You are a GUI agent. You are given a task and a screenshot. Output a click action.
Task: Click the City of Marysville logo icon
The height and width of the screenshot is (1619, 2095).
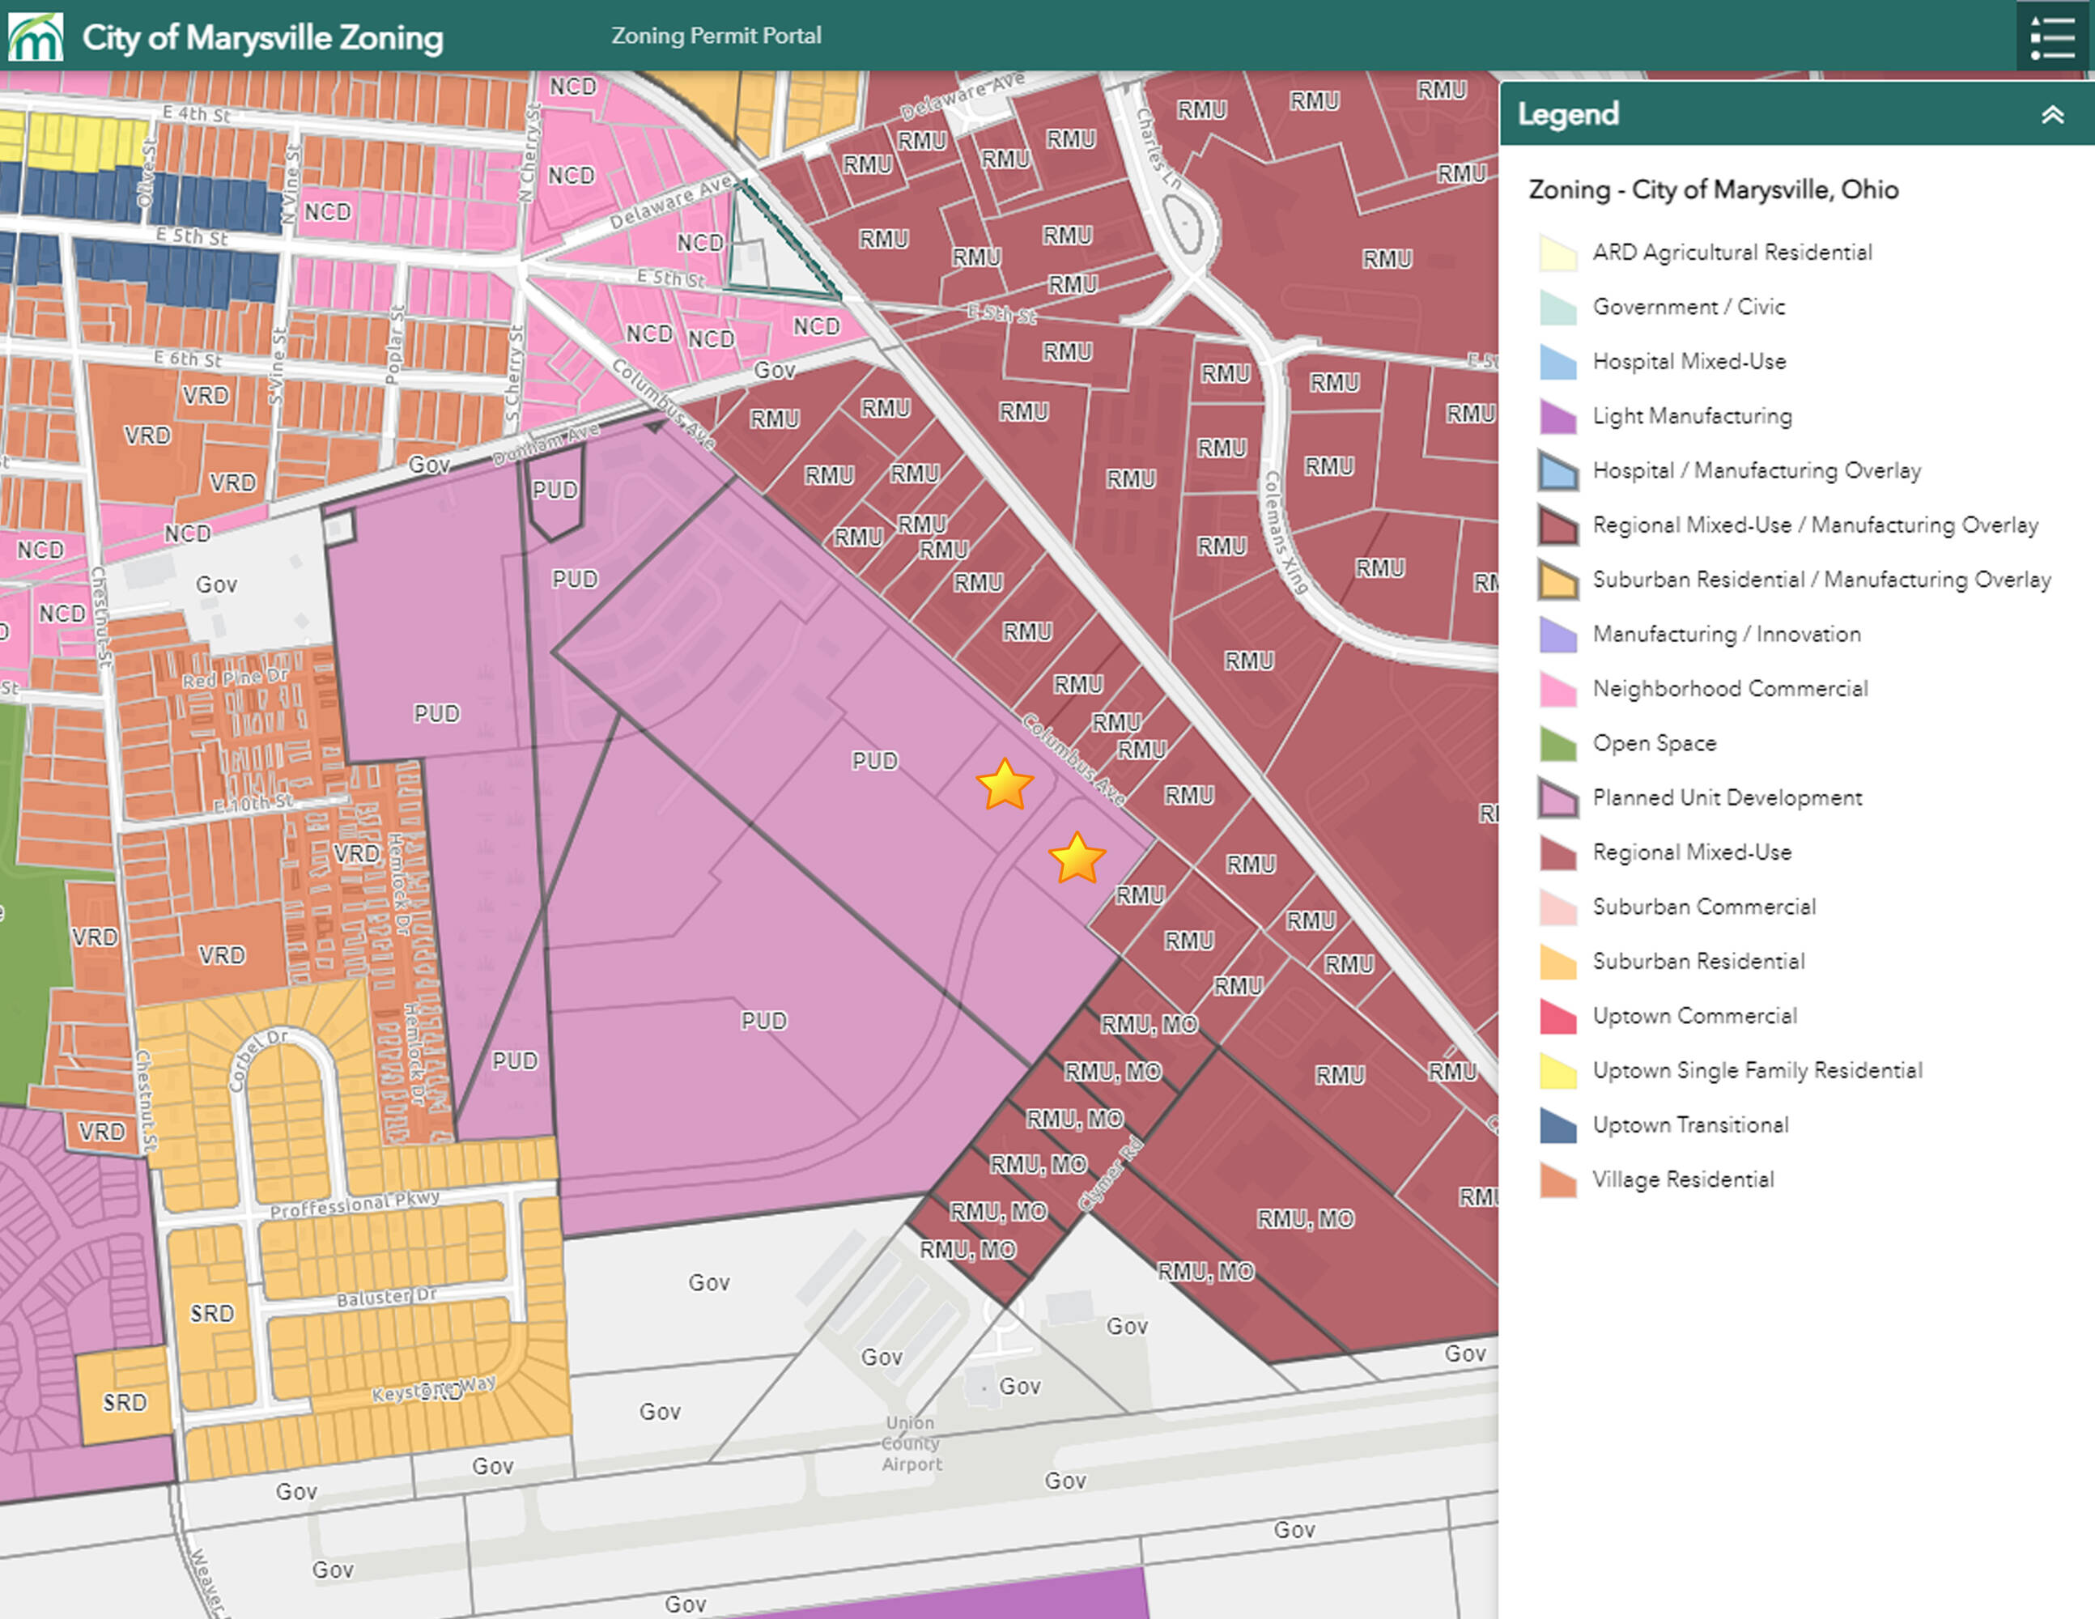click(36, 36)
